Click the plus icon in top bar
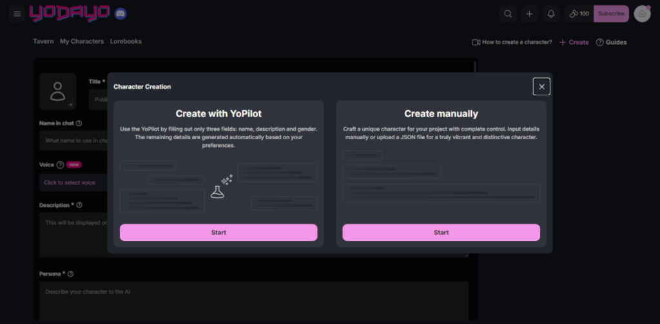 point(529,14)
